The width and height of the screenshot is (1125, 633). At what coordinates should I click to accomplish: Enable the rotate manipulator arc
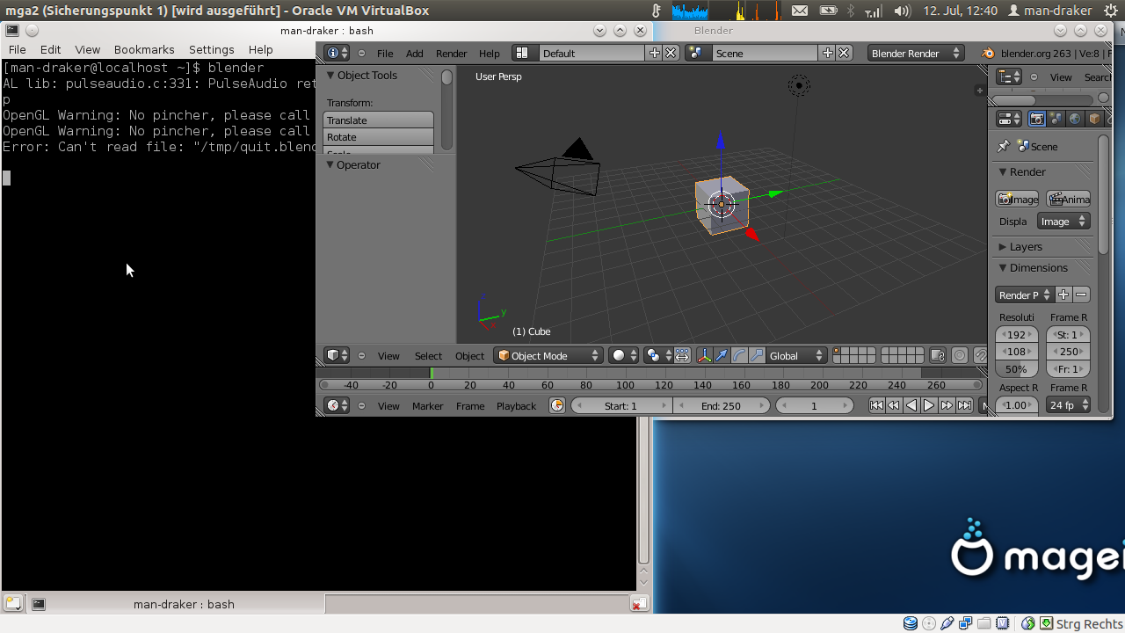point(739,355)
